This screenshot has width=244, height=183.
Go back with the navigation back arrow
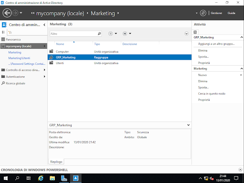point(7,13)
